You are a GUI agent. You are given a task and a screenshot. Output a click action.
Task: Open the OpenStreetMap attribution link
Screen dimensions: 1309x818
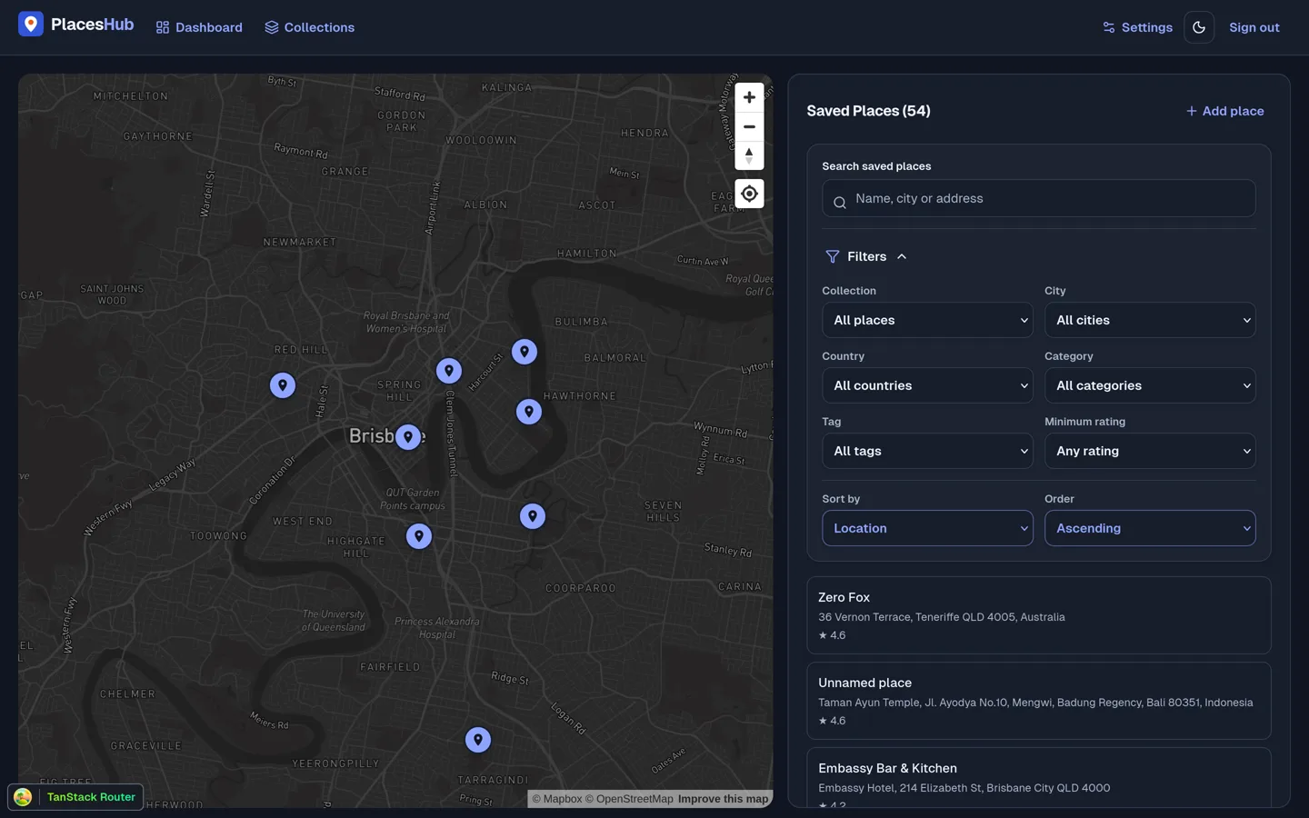(x=629, y=799)
